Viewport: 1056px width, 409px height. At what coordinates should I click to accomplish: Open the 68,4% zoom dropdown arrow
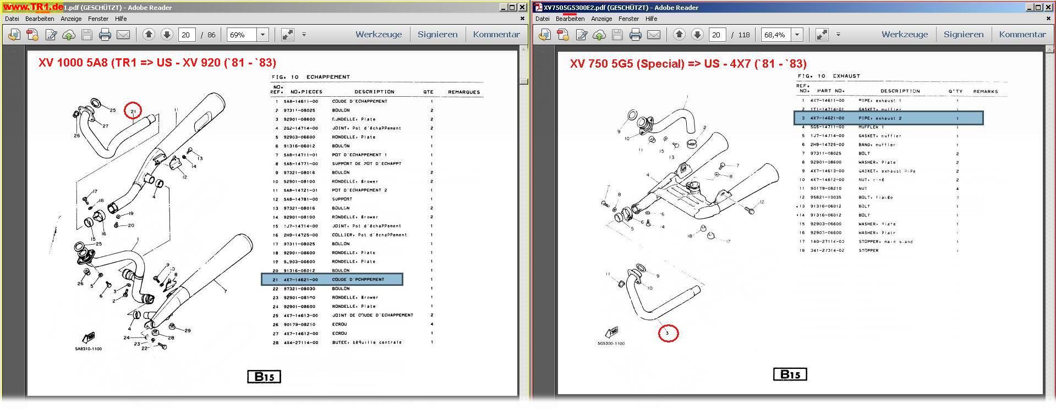[x=797, y=35]
